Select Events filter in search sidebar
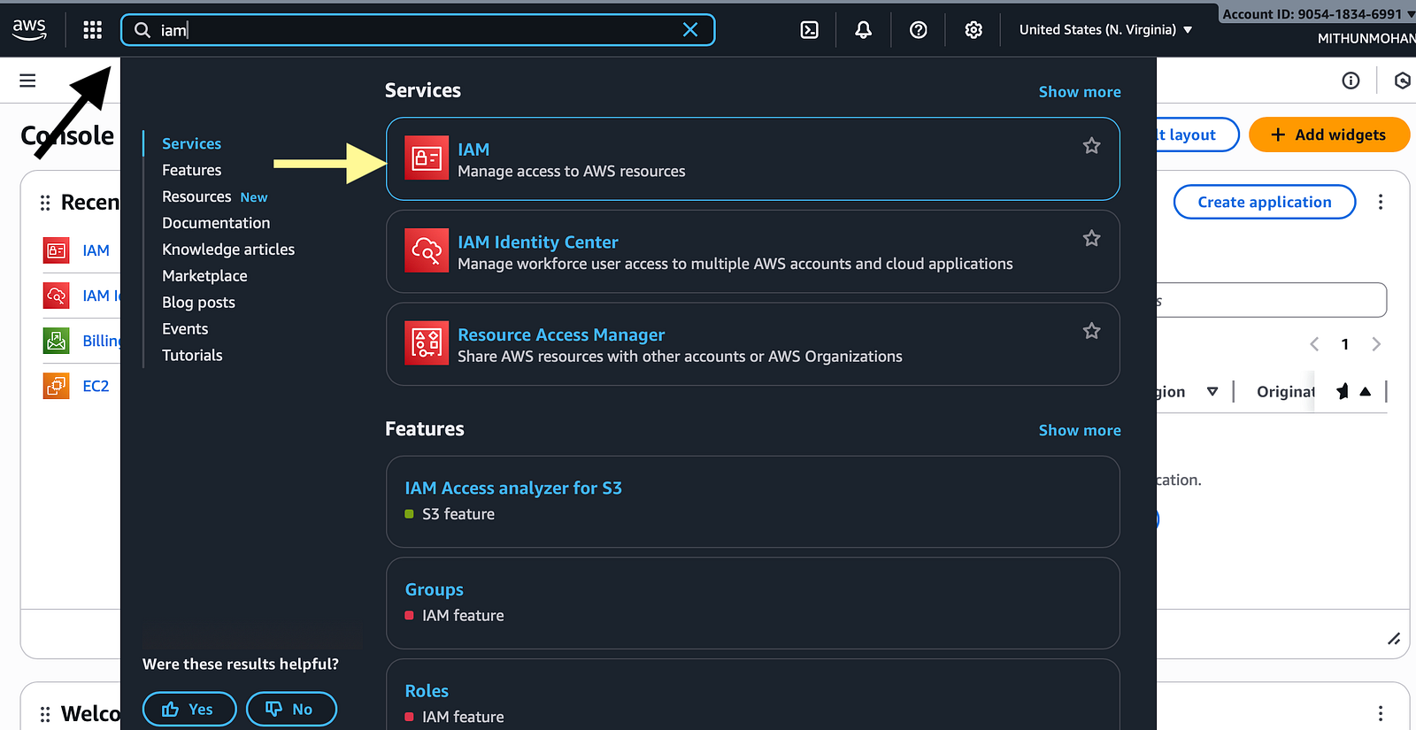Screen dimensions: 1416x730 [185, 329]
